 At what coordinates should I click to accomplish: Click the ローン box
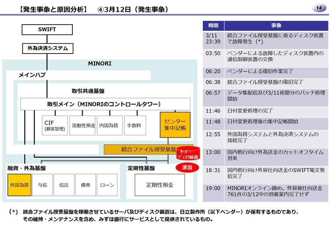(x=107, y=185)
